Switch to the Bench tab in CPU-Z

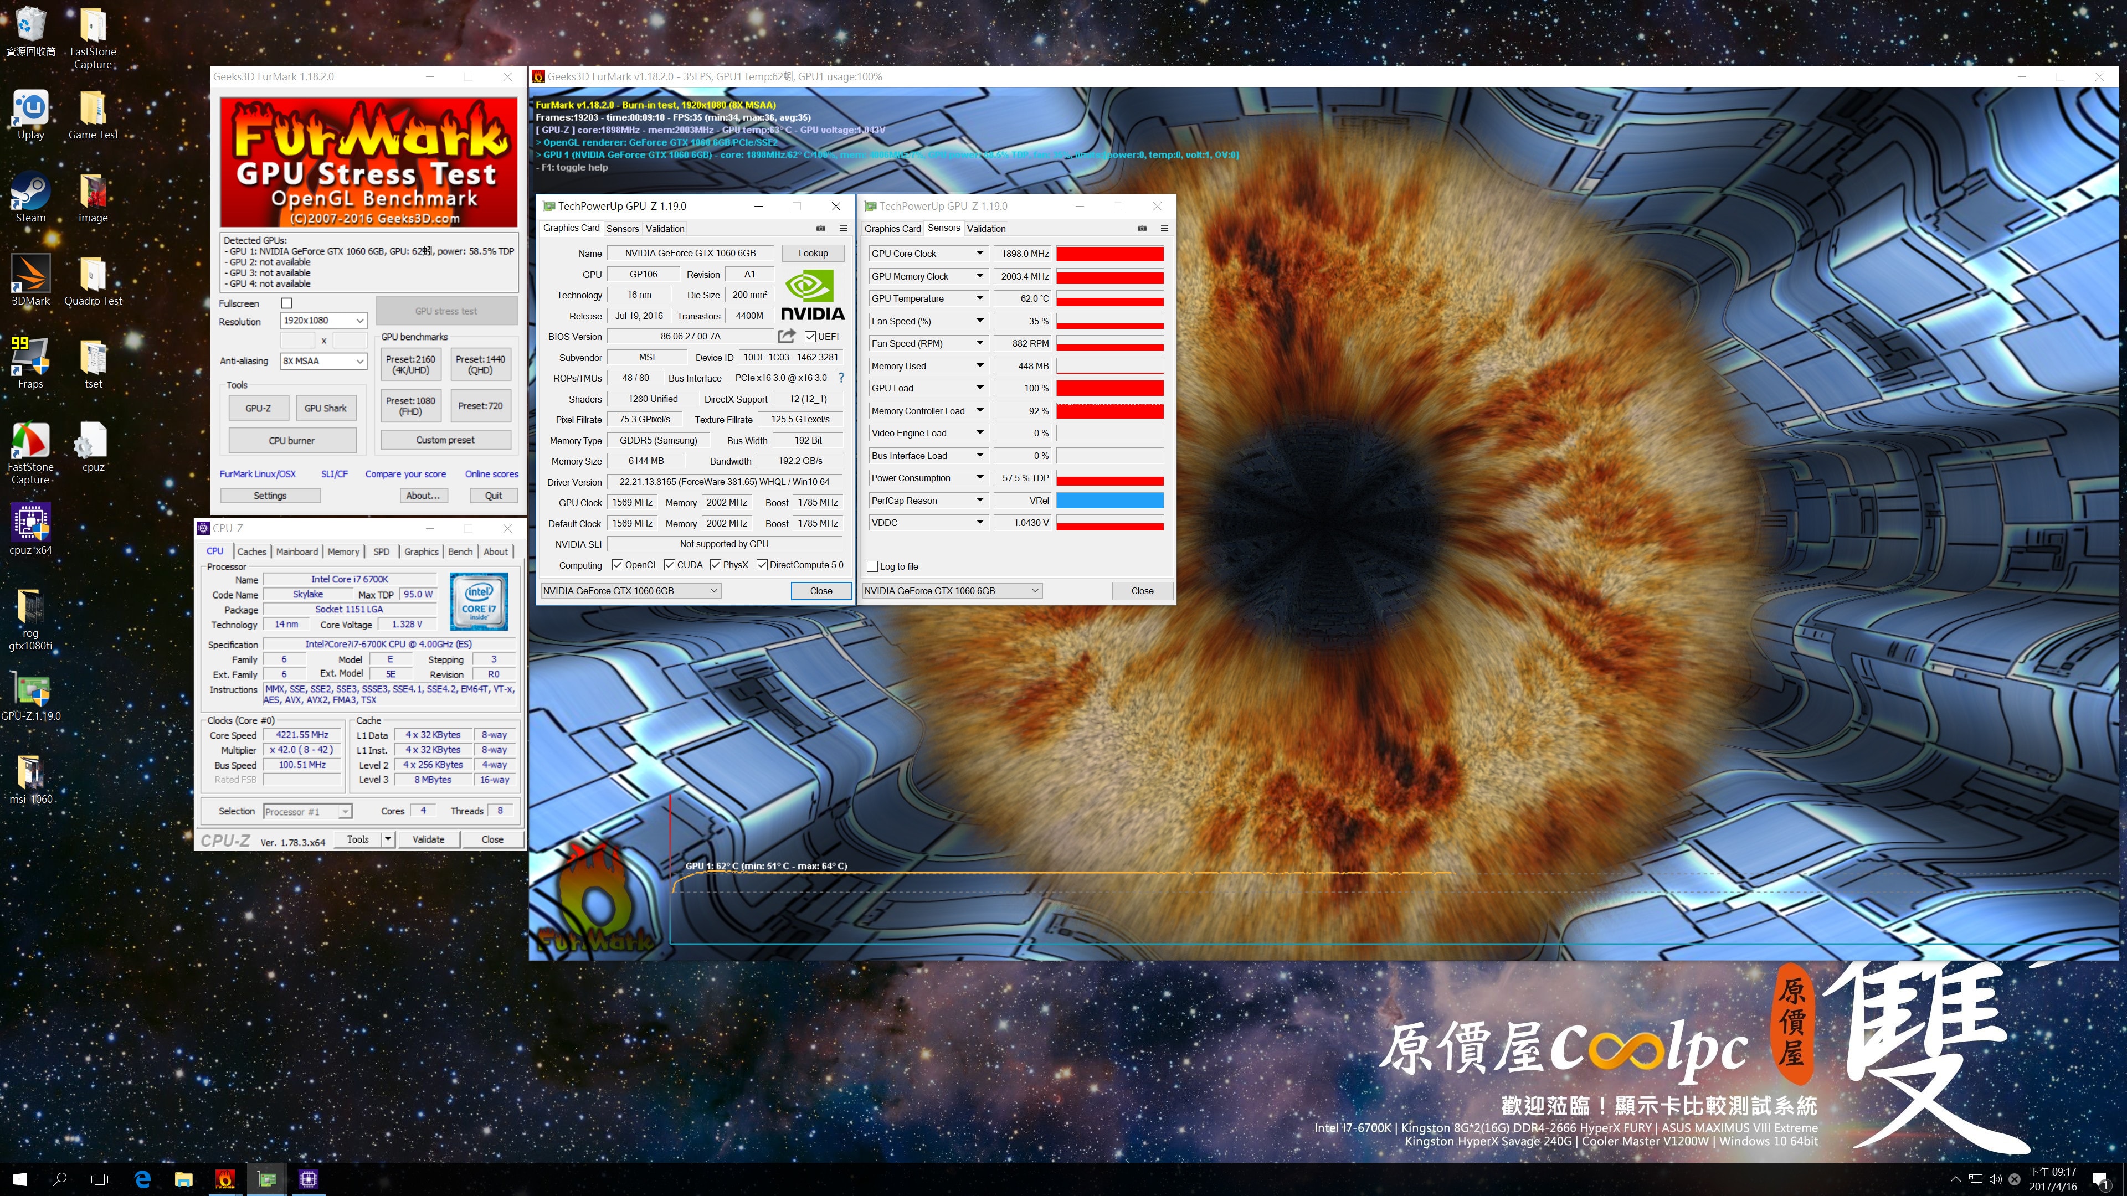[461, 551]
